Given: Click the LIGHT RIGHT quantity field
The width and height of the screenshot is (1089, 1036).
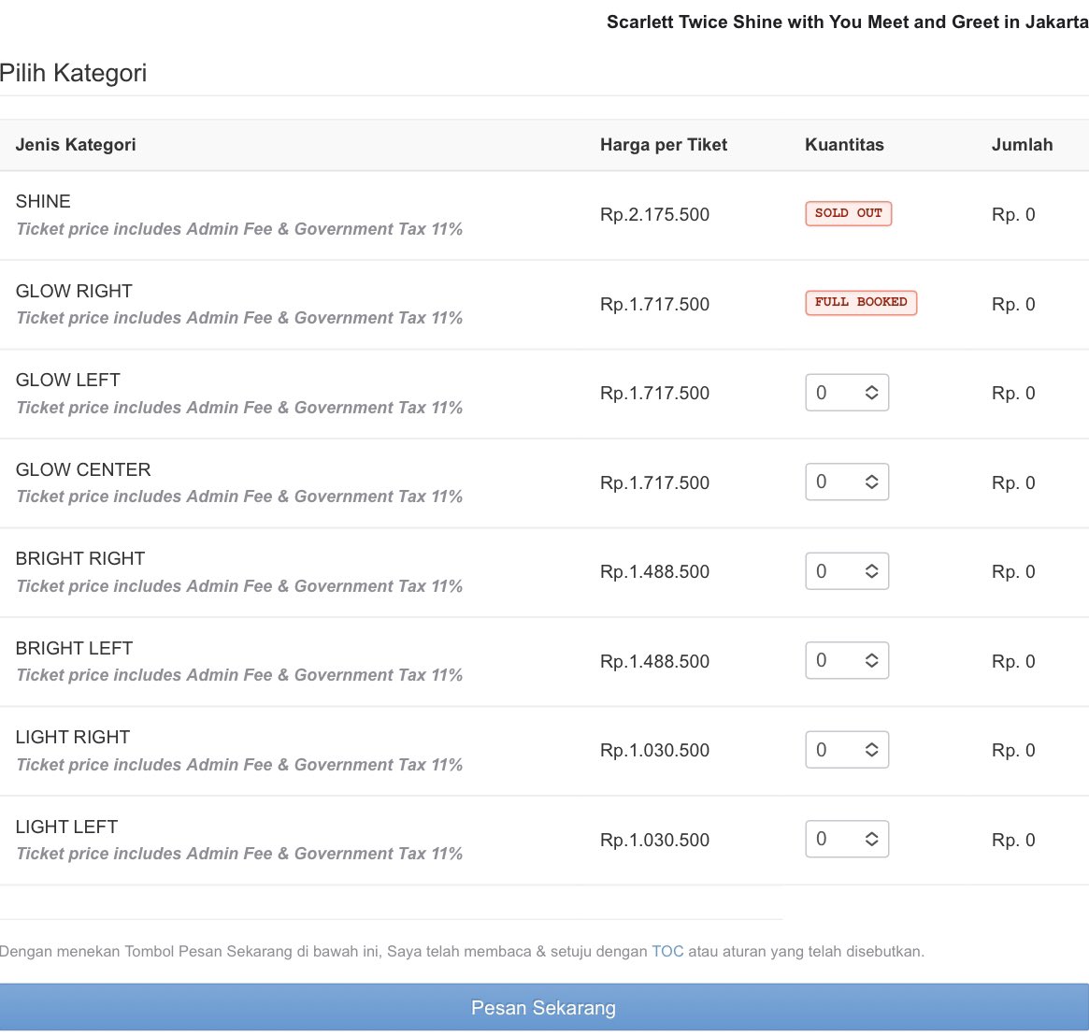Looking at the screenshot, I should (847, 750).
